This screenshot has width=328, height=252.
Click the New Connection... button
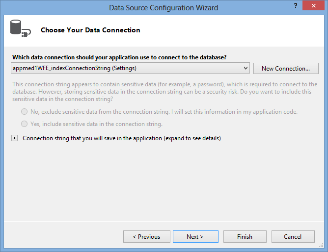pos(286,69)
